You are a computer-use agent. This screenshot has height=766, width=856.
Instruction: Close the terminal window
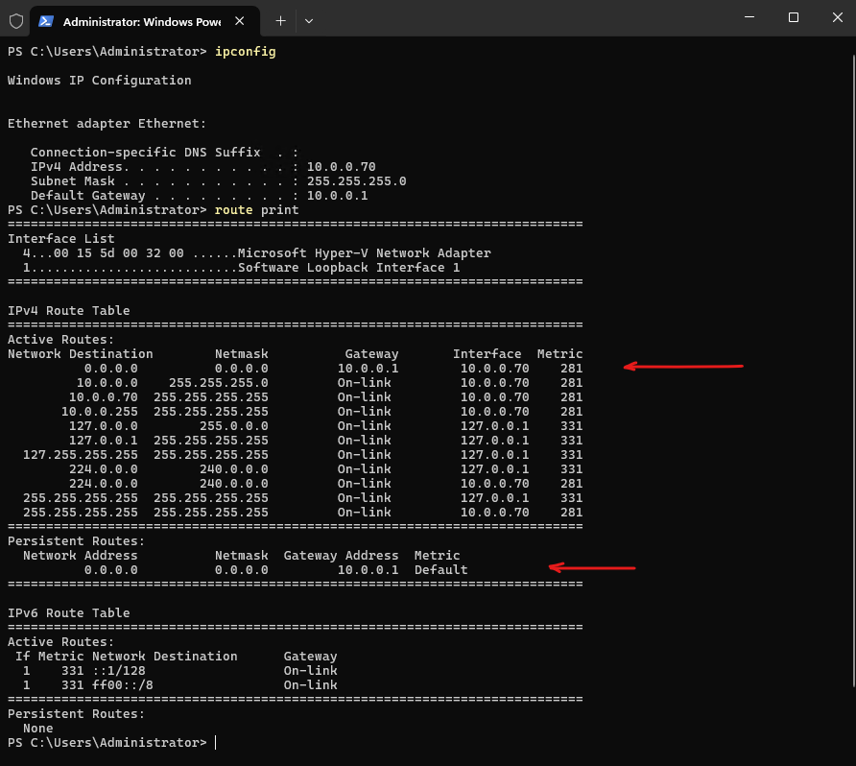[x=838, y=17]
